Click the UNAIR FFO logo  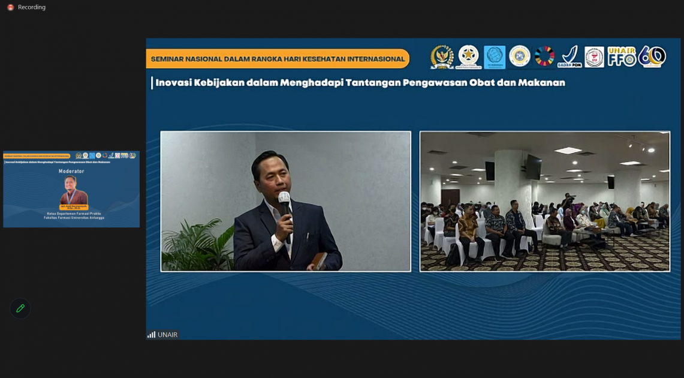coord(621,56)
